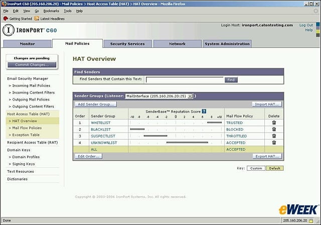This screenshot has height=225, width=321.
Task: Click the IronPort C60 logo
Action: pyautogui.click(x=30, y=30)
